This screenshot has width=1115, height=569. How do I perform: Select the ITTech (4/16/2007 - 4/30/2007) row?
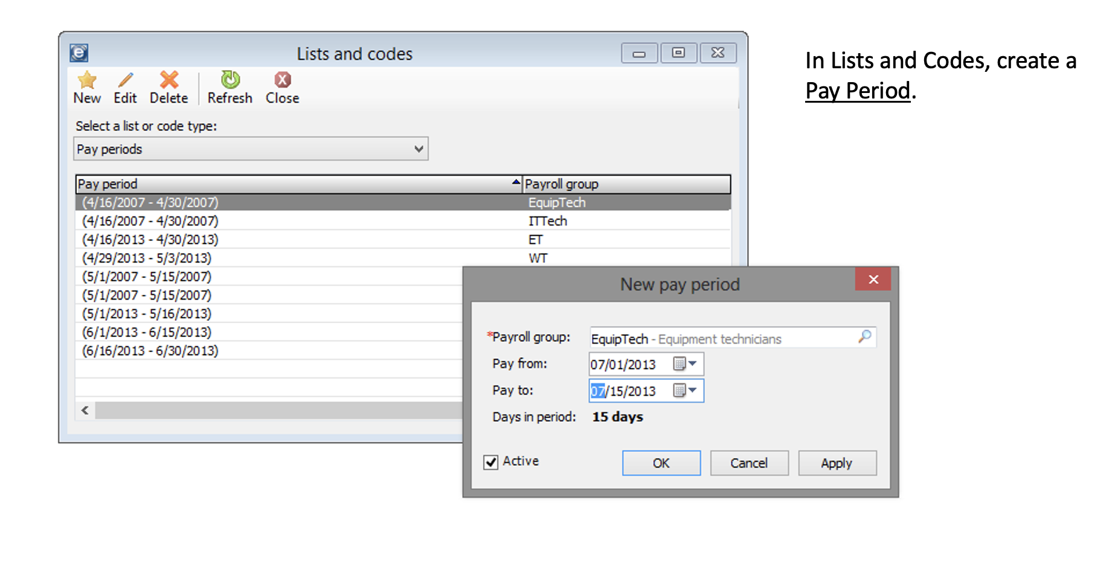[403, 221]
